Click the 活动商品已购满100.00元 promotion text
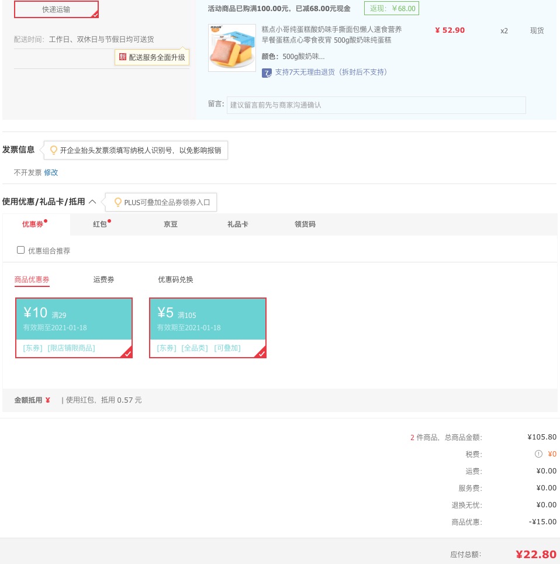This screenshot has width=560, height=564. [279, 9]
